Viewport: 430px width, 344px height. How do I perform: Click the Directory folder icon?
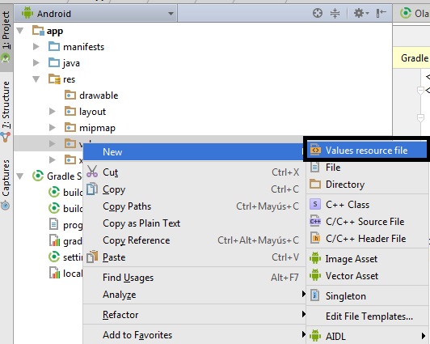315,184
